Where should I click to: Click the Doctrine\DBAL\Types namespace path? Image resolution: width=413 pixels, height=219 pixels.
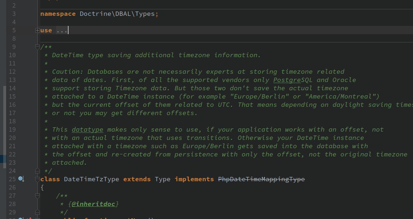(x=117, y=14)
